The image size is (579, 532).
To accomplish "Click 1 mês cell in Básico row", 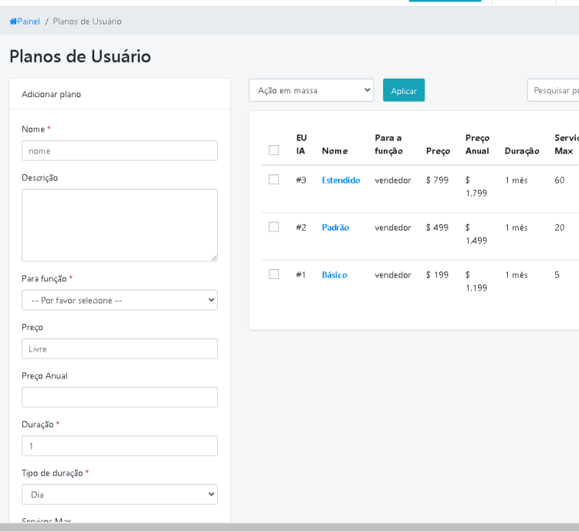I will (516, 275).
